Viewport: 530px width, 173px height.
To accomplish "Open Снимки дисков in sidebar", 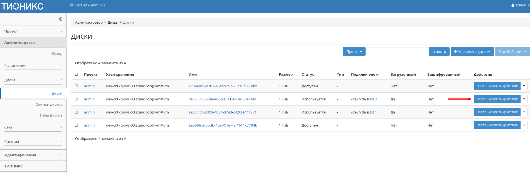I will (49, 104).
